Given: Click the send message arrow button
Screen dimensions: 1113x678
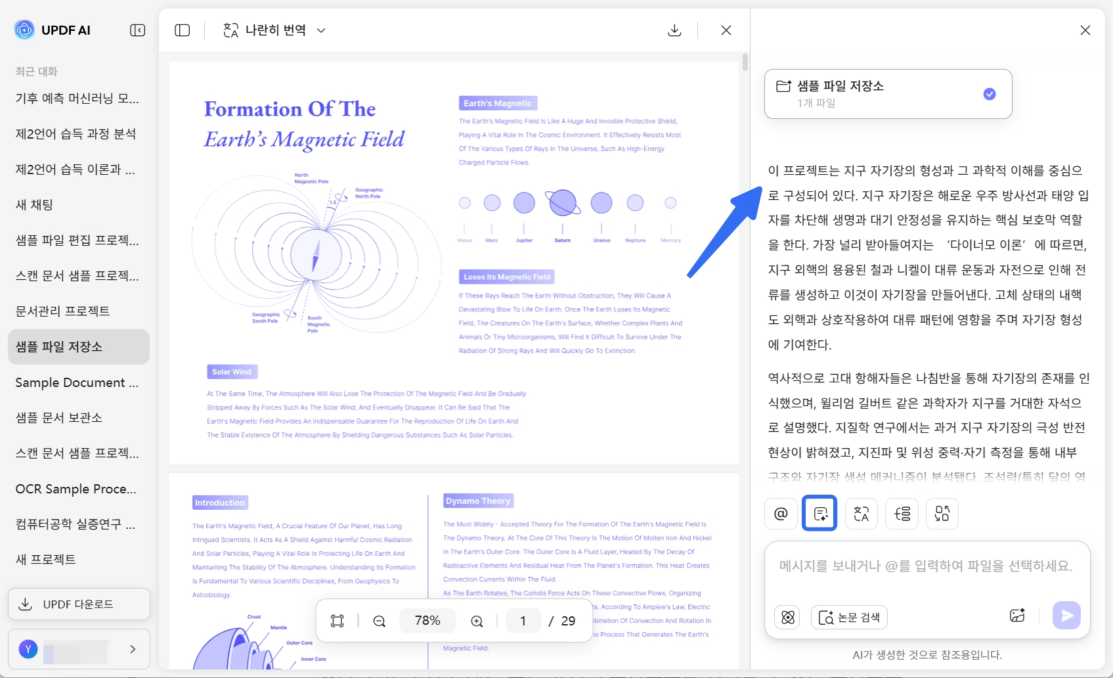Looking at the screenshot, I should tap(1066, 616).
